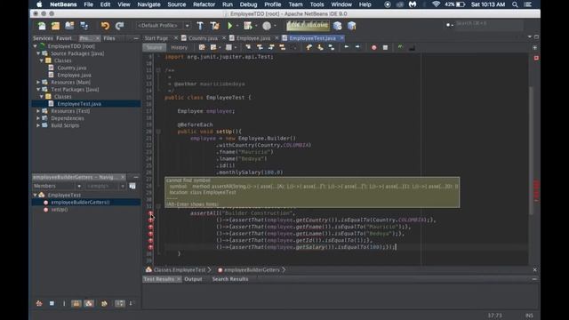Image resolution: width=569 pixels, height=320 pixels.
Task: Toggle Highlight Search in editor toolbar
Action: tap(283, 47)
